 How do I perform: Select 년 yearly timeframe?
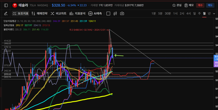[209, 14]
